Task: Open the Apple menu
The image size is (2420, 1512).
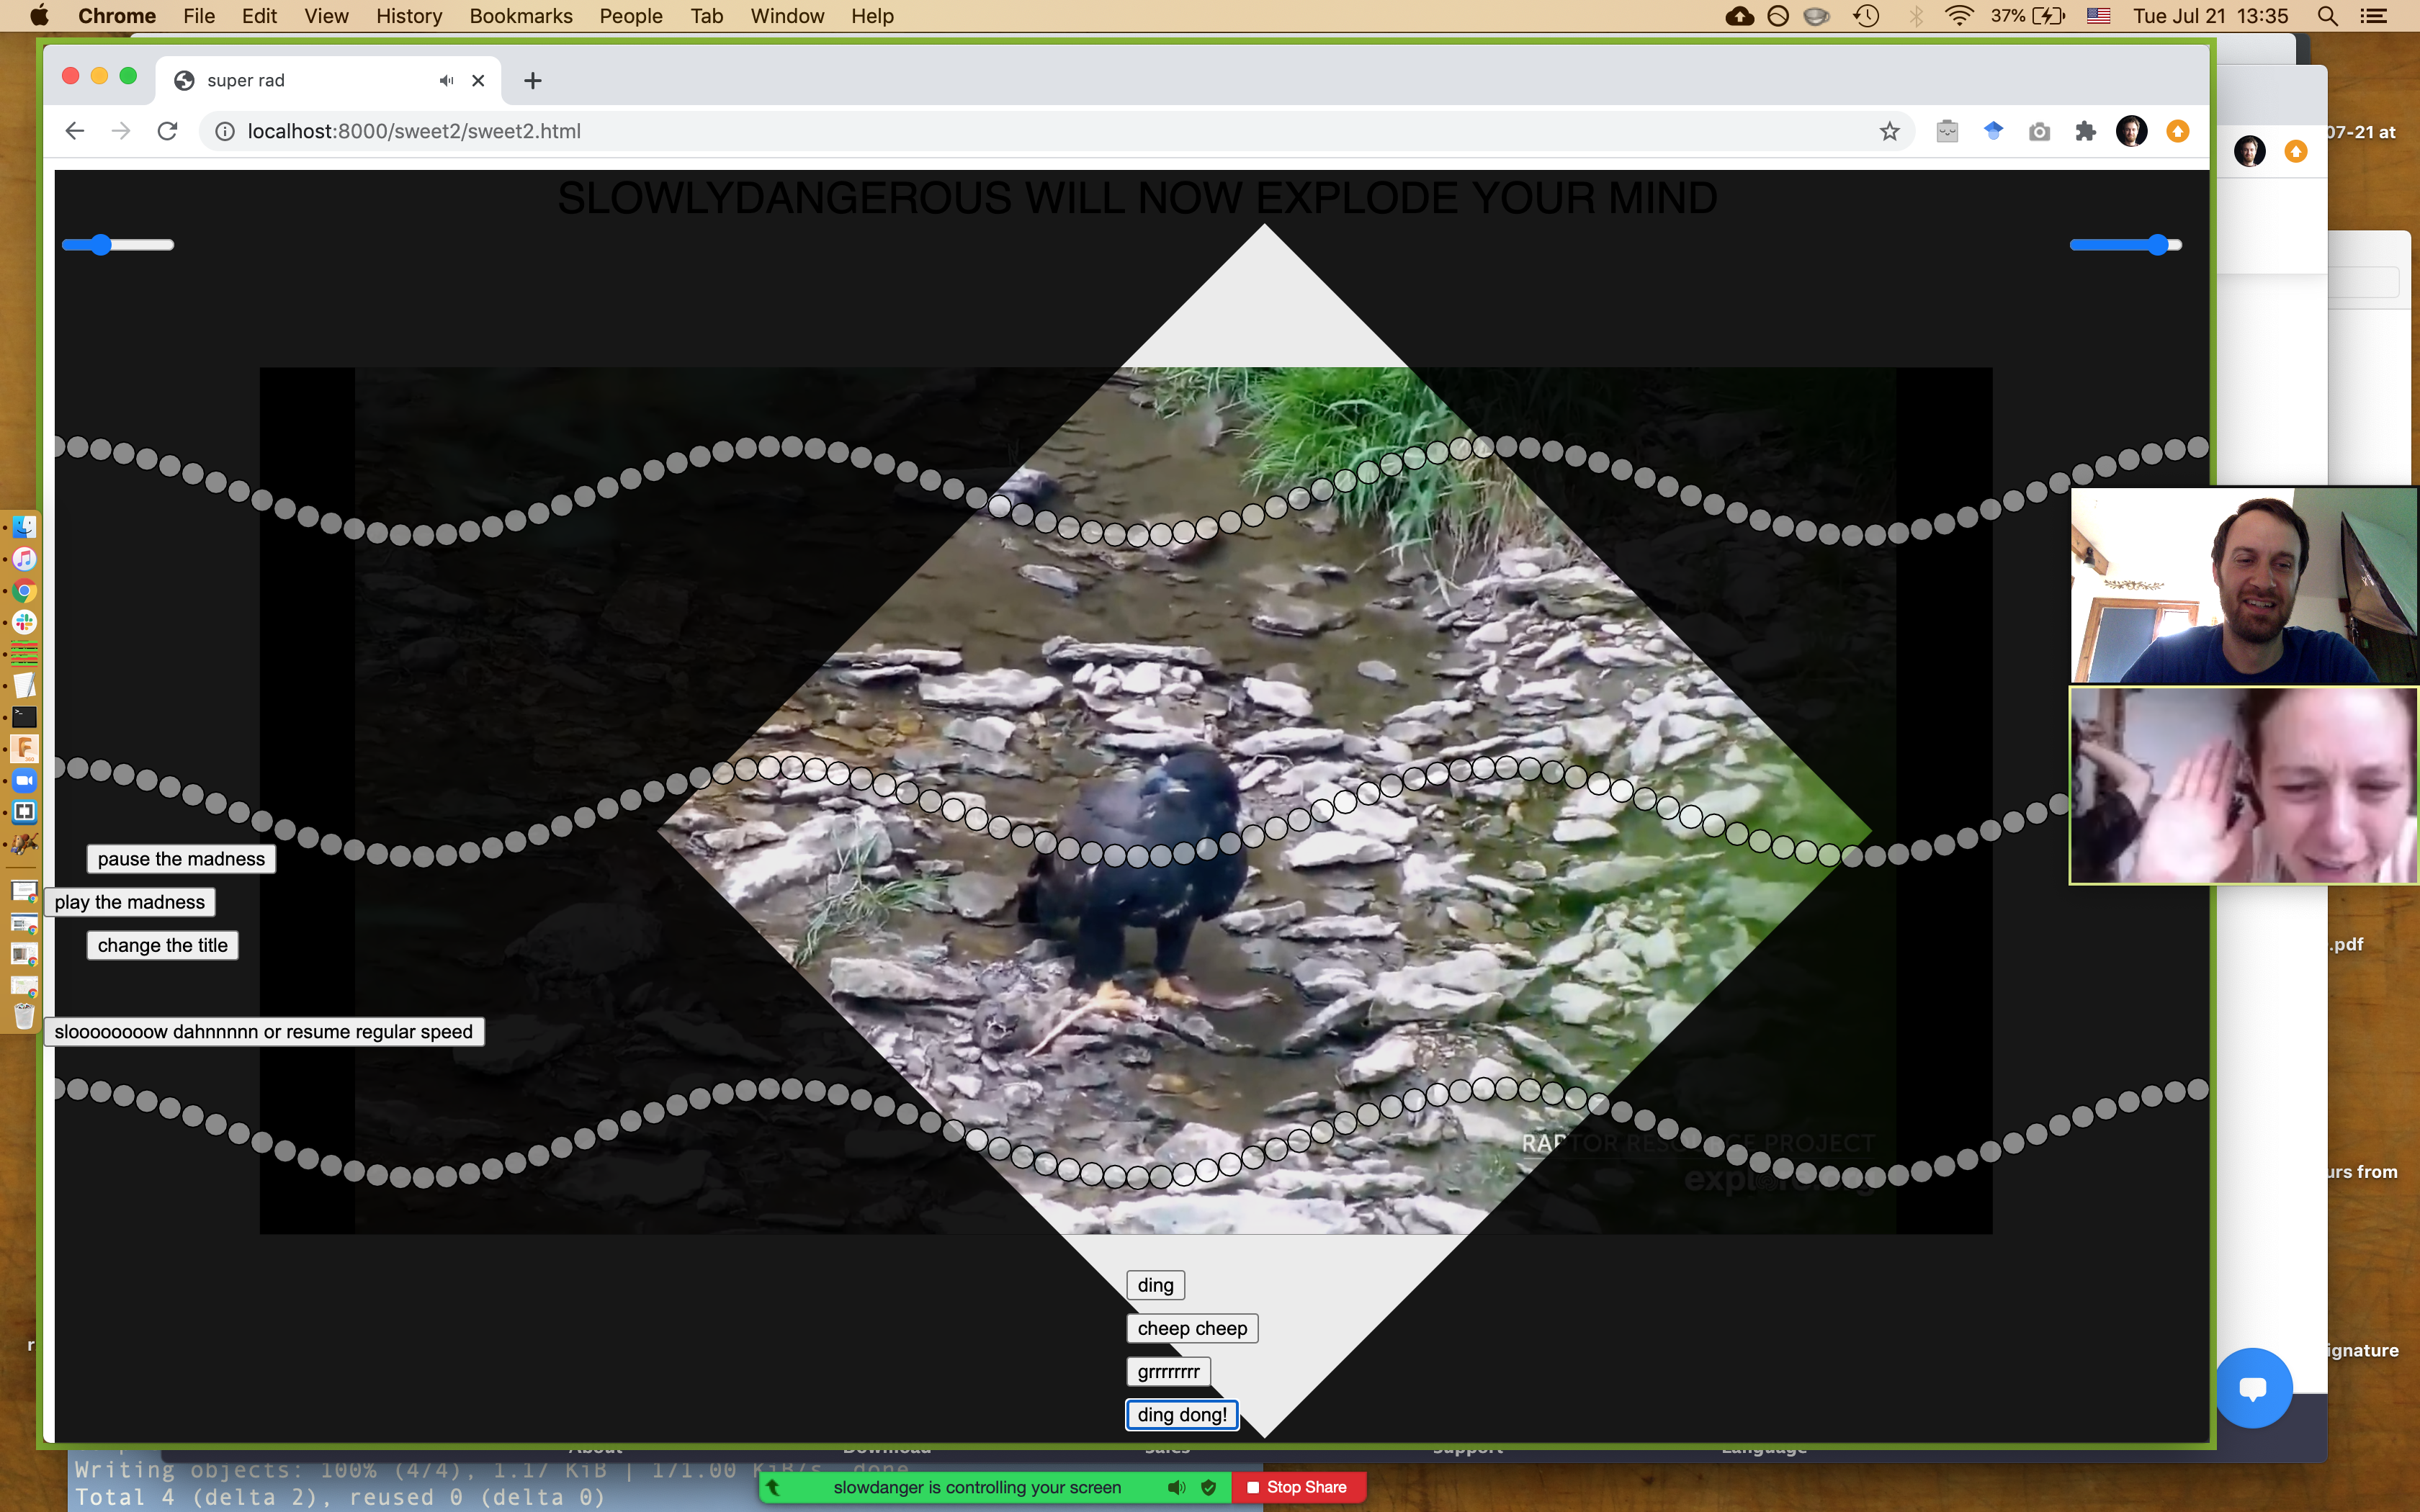Action: tap(39, 16)
